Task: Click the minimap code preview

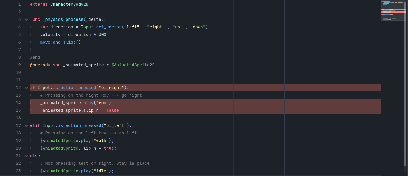Action: [393, 11]
